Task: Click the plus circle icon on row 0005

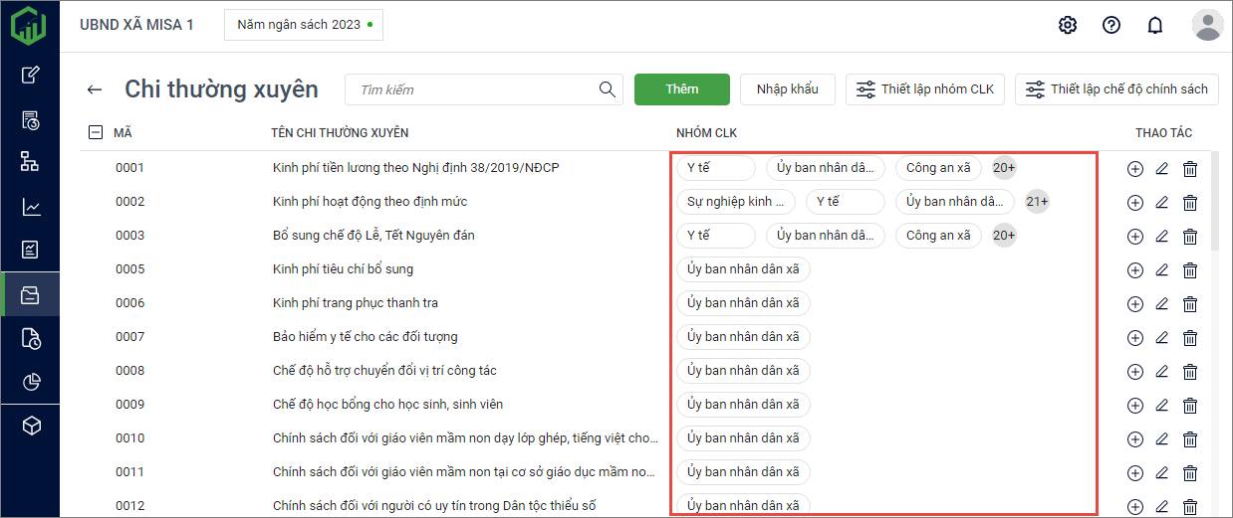Action: [1134, 270]
